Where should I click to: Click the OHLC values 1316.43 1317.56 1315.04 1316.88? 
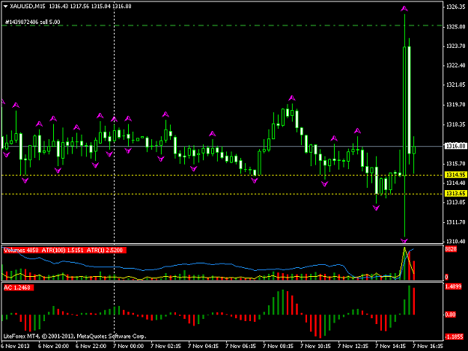pyautogui.click(x=90, y=6)
